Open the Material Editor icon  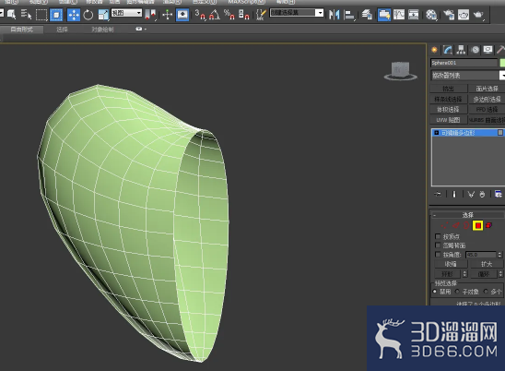(431, 15)
